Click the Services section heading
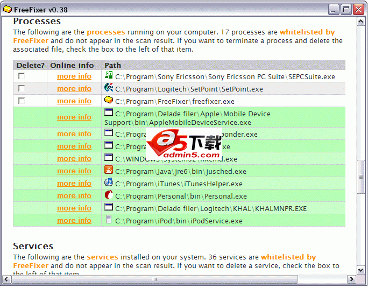 coord(33,246)
